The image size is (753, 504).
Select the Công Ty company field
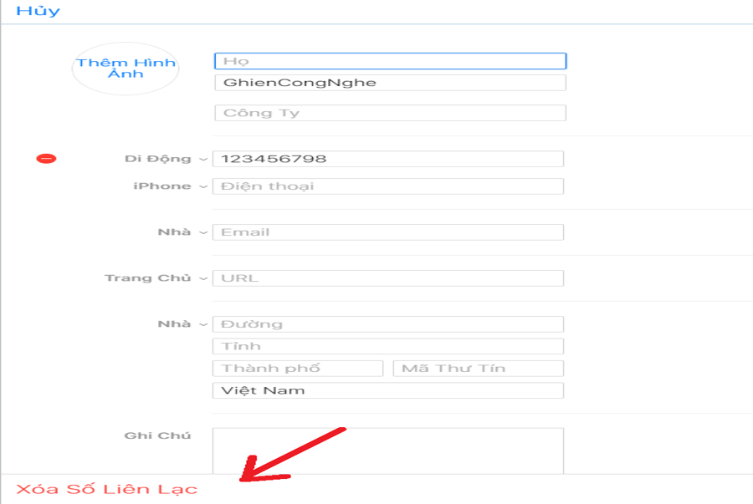[391, 113]
